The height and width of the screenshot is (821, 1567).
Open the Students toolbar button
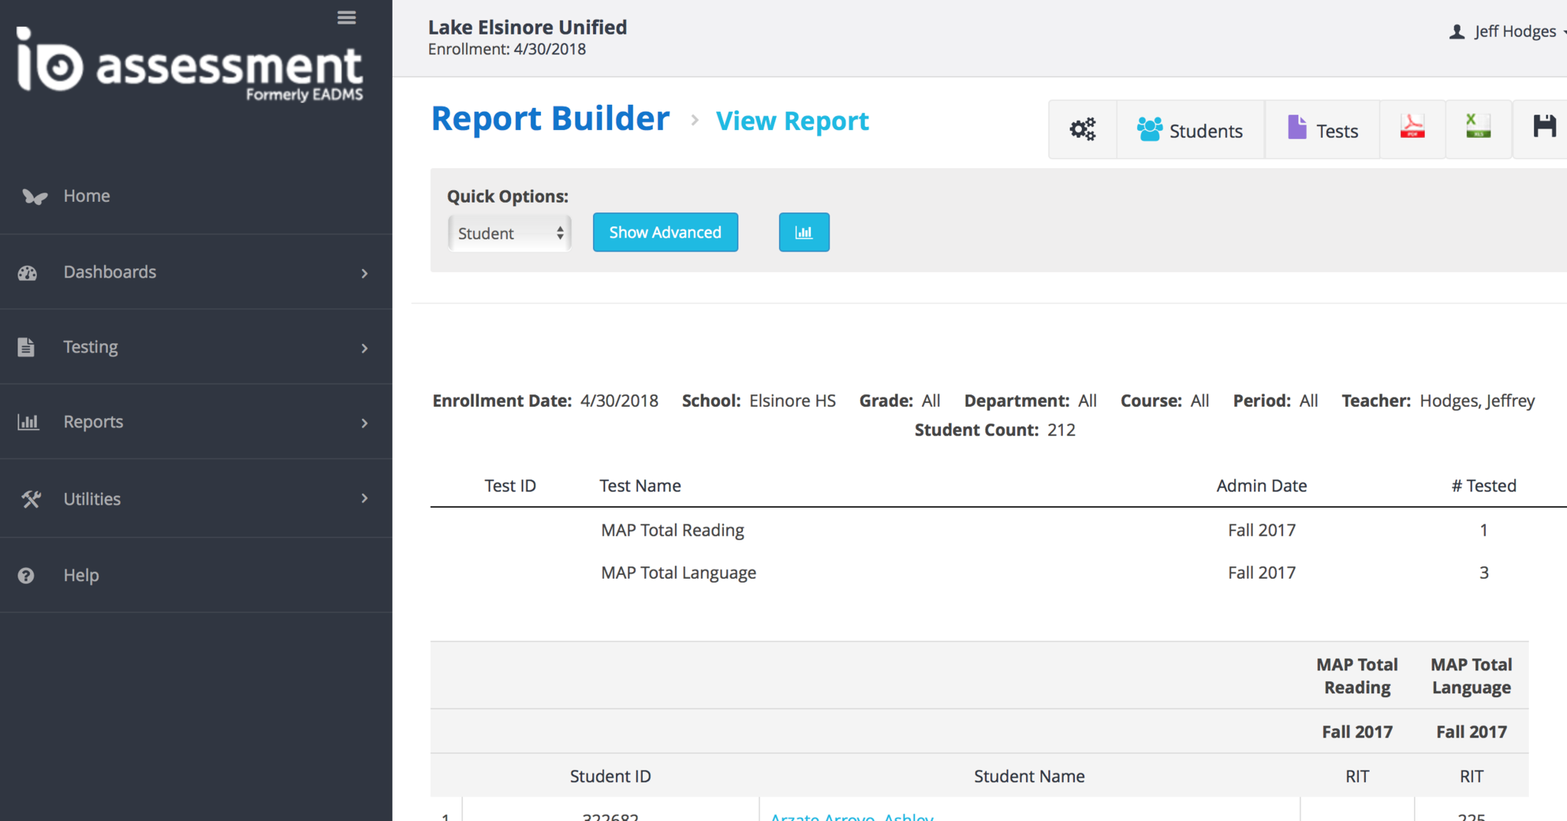(x=1190, y=130)
